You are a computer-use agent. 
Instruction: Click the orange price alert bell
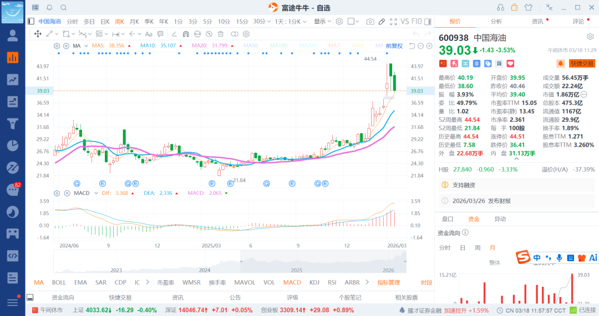click(x=560, y=64)
